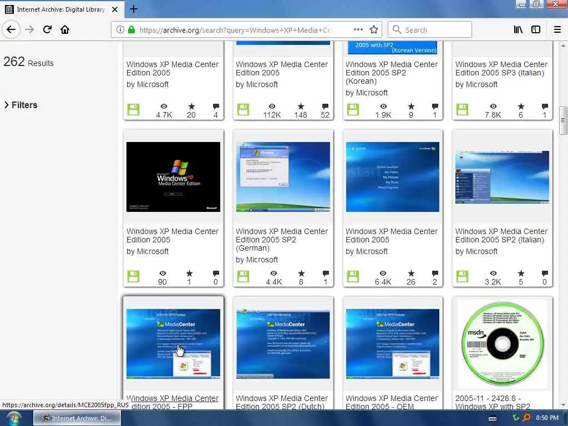The image size is (568, 426).
Task: Toggle the sidebar view icon
Action: coord(536,30)
